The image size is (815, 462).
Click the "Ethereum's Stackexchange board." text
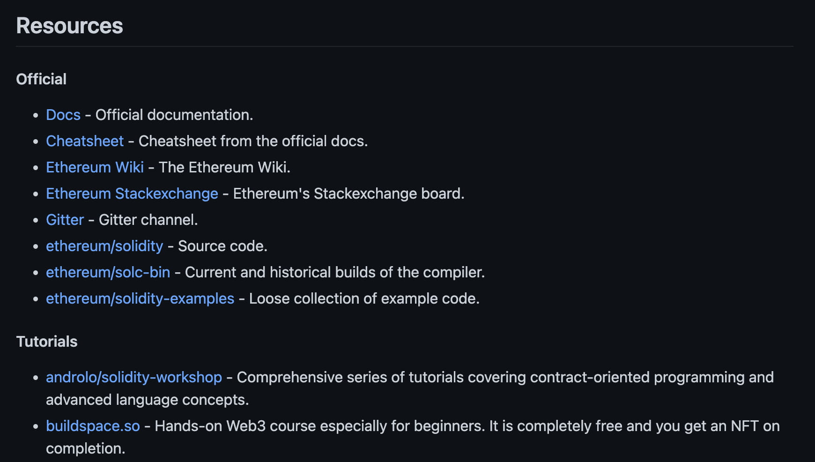[348, 194]
